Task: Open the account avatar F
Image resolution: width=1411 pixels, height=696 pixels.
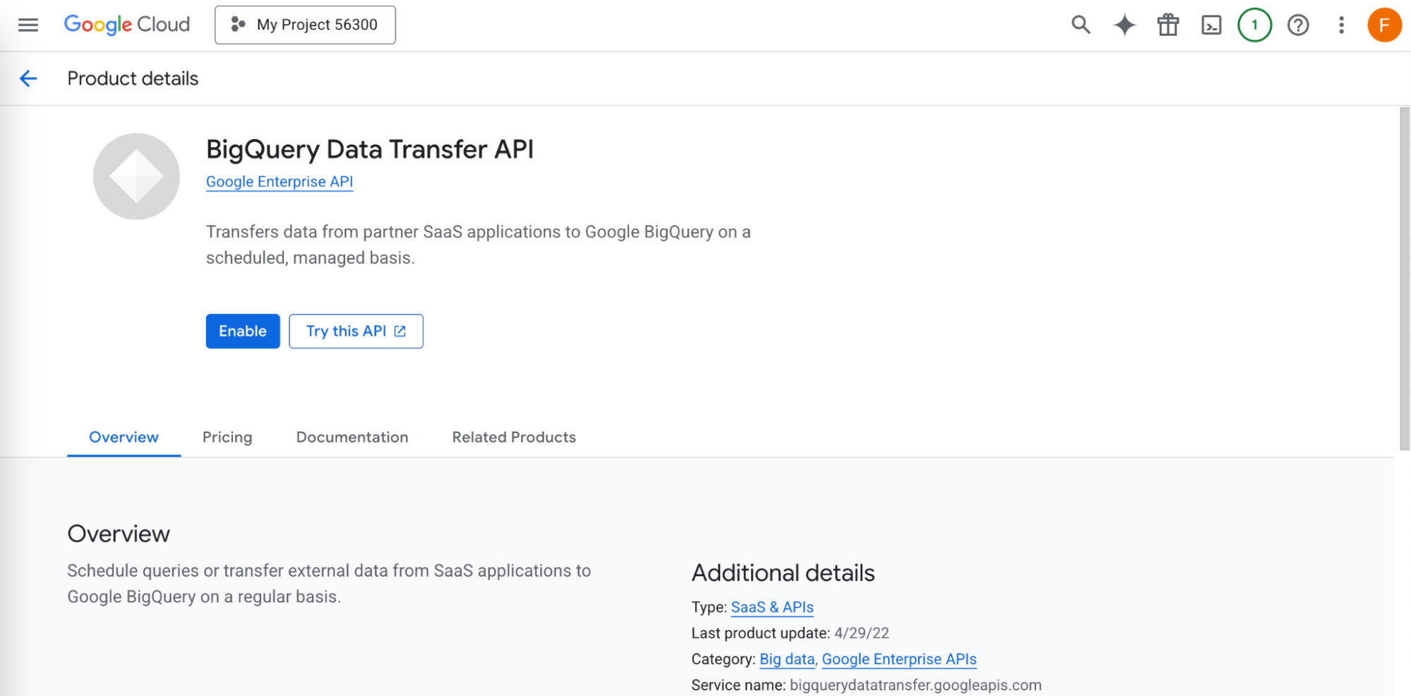Action: [1384, 25]
